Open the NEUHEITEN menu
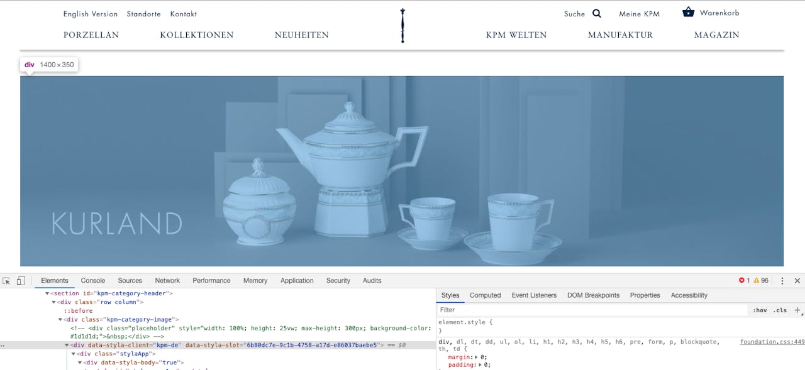This screenshot has width=805, height=370. pyautogui.click(x=302, y=35)
